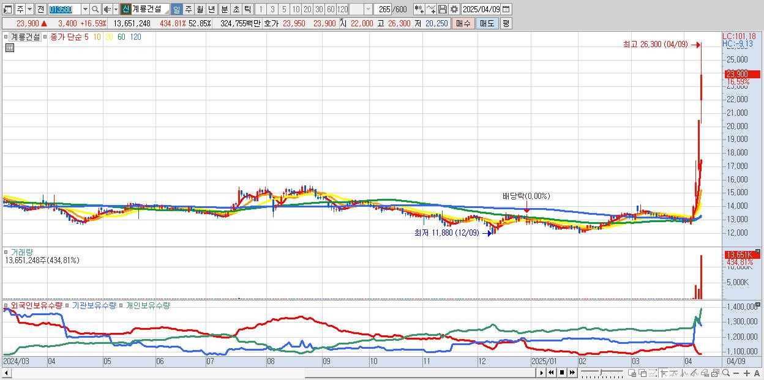Click the line-draw tool icon next to save
The width and height of the screenshot is (764, 380).
[431, 9]
